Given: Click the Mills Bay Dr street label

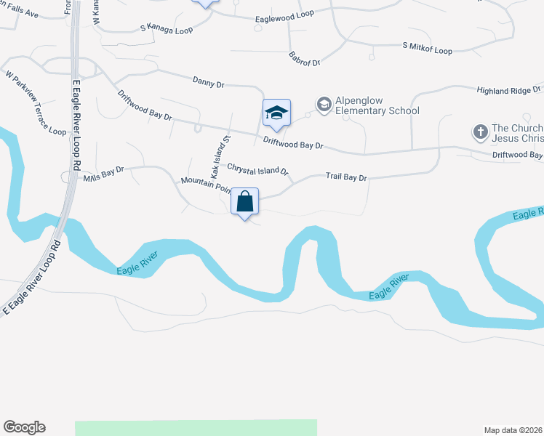Looking at the screenshot, I should [x=103, y=174].
